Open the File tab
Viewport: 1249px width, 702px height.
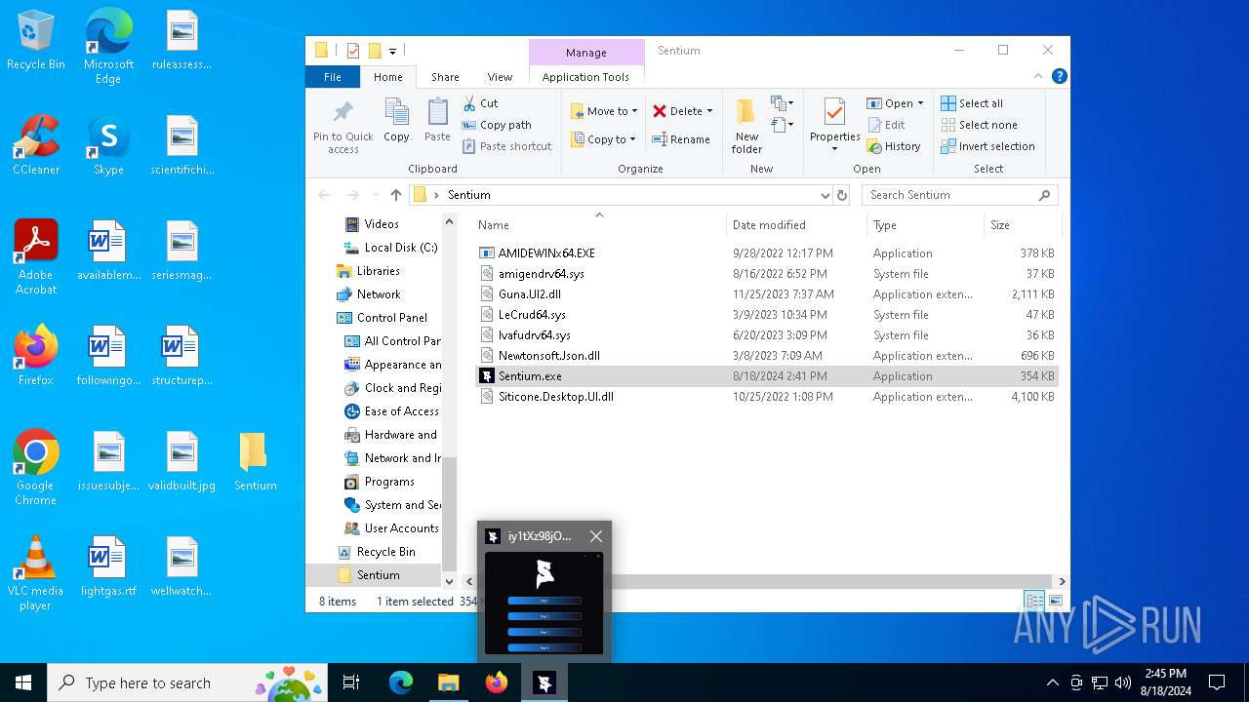[x=333, y=77]
